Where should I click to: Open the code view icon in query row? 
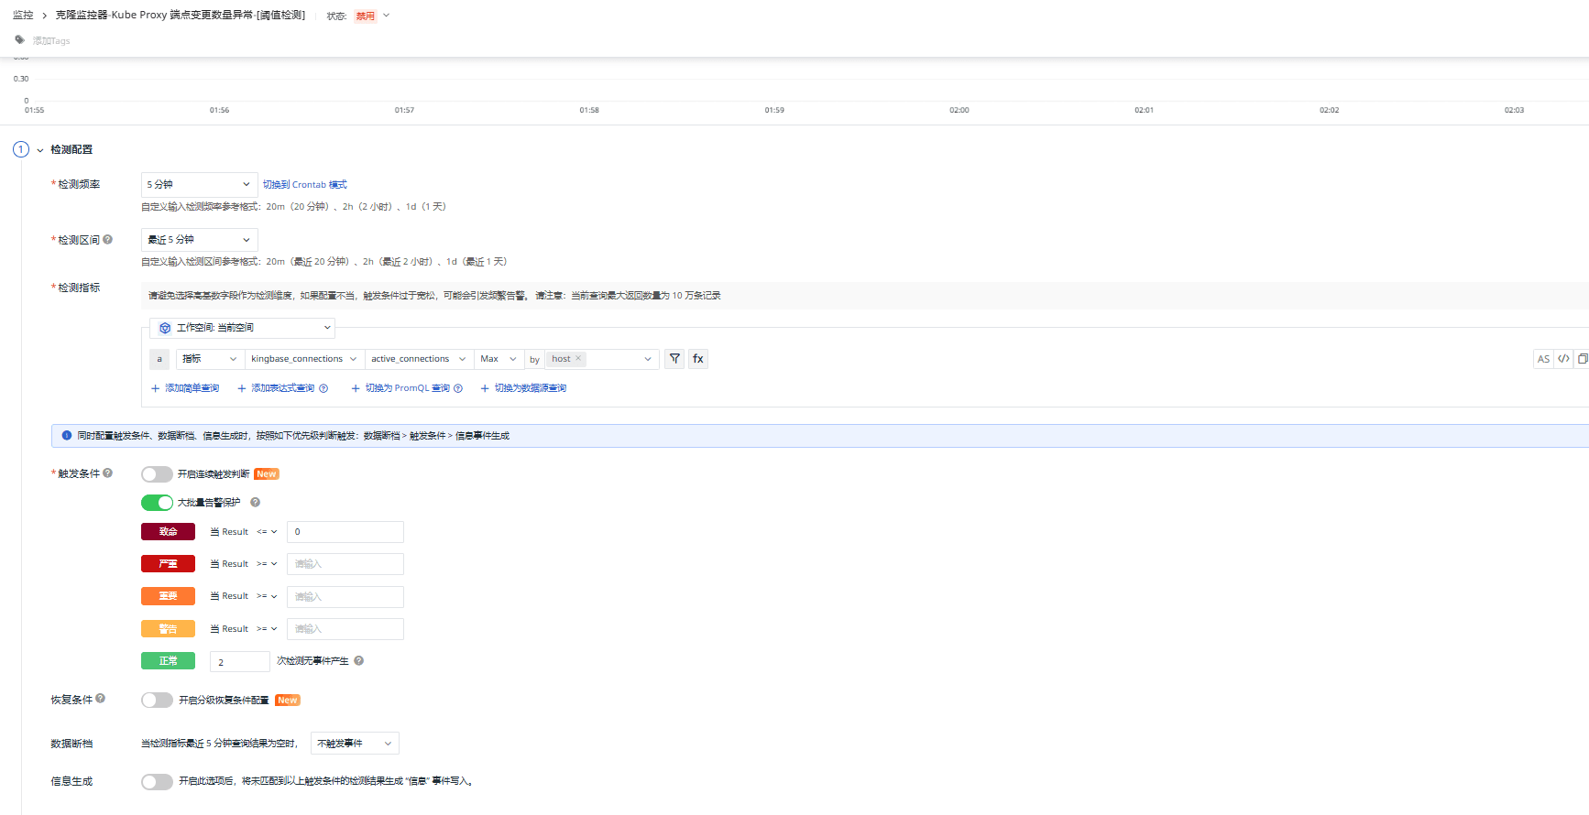point(1563,359)
